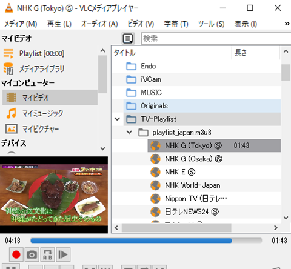Collapse the playlist_japan.m3u8 arrow
Image resolution: width=291 pixels, height=269 pixels.
click(129, 132)
